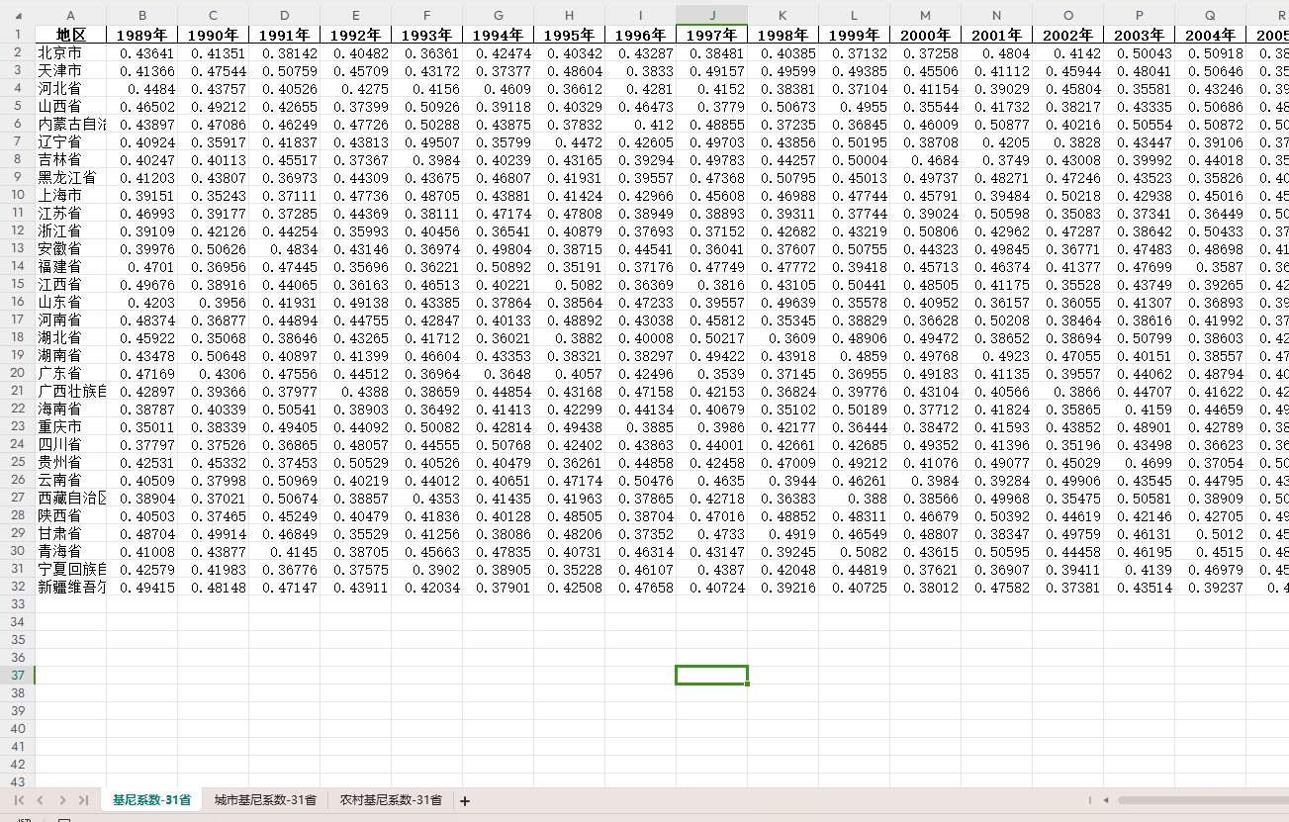Click cell value 0.47582 in 新疆 row
Screen dimensions: 1289x822
coord(996,586)
